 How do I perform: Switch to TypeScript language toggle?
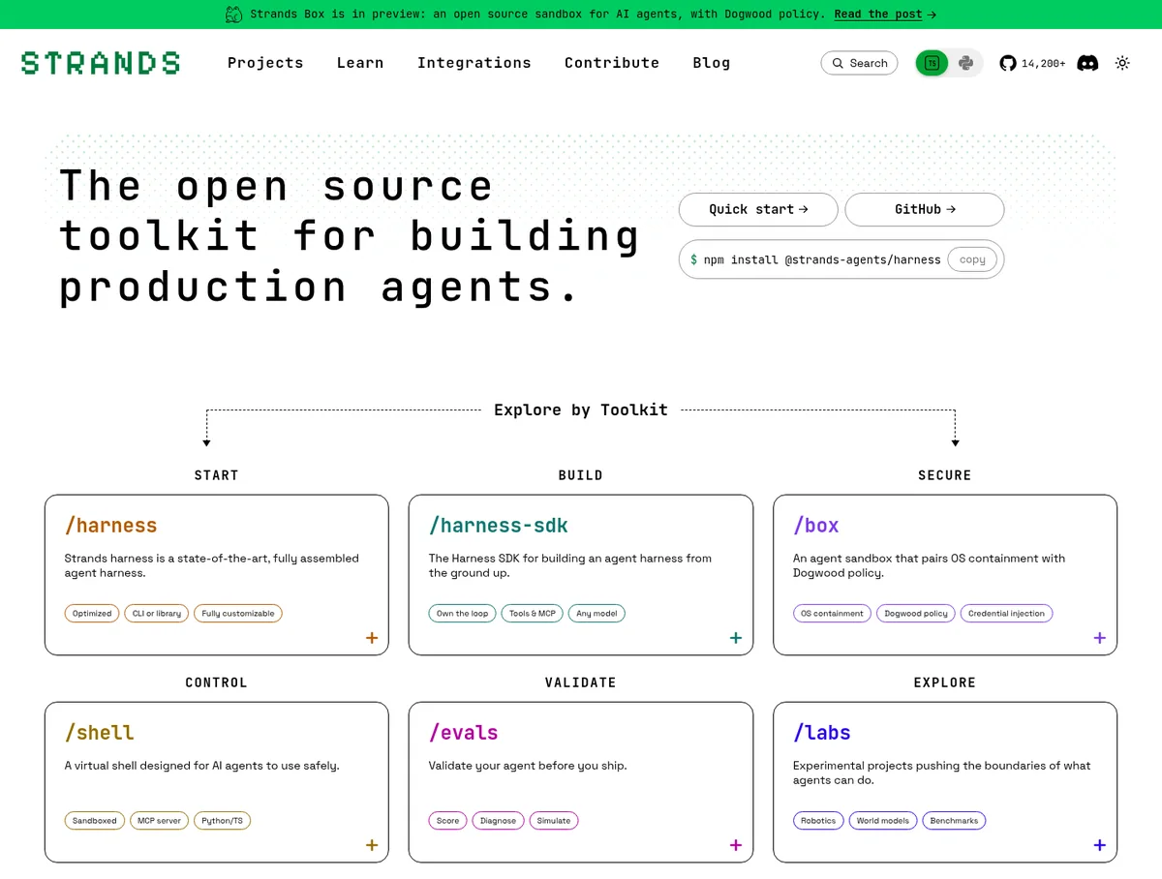(932, 63)
